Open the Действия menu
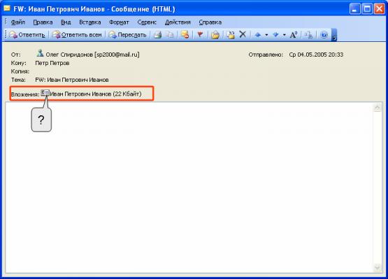Viewport: 388px width, 279px height. coord(178,22)
